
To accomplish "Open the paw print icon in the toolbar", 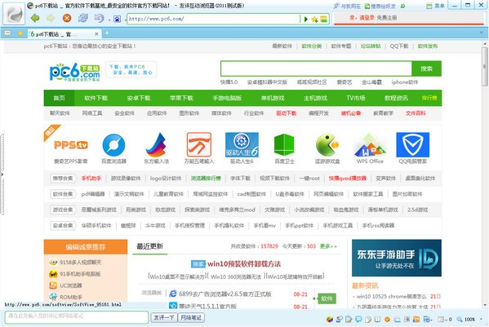I will pyautogui.click(x=117, y=19).
